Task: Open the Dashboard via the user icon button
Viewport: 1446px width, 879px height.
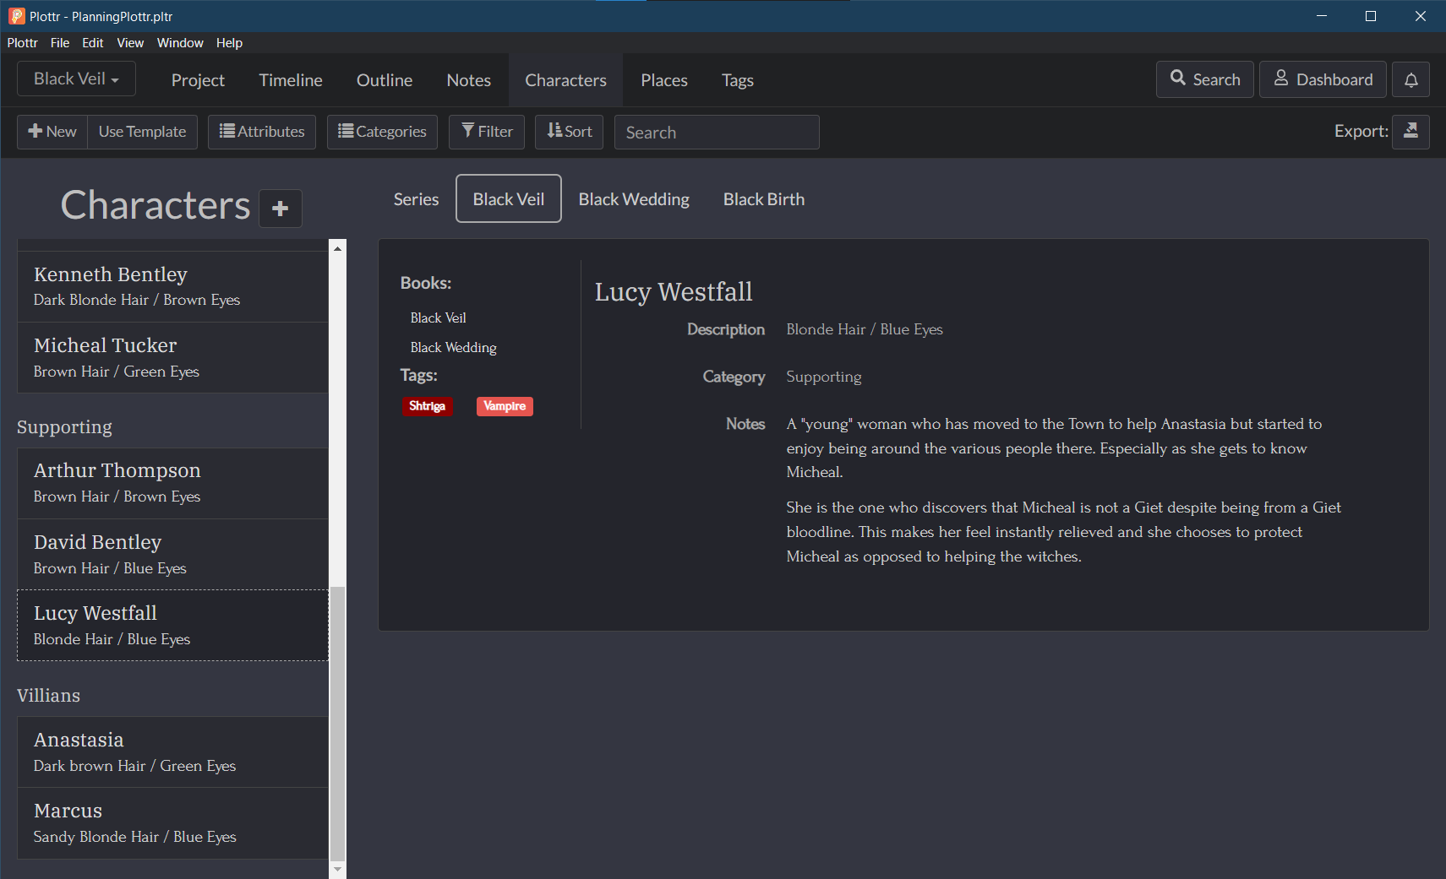Action: (x=1323, y=80)
